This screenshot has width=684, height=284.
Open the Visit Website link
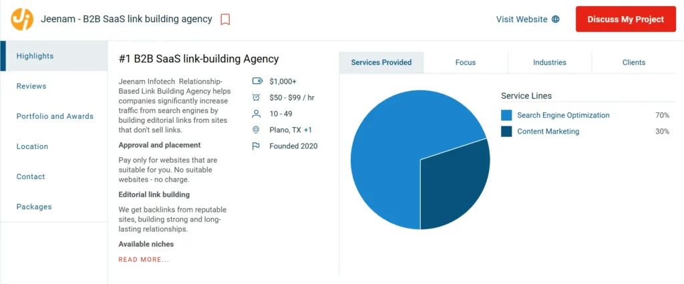coord(521,19)
